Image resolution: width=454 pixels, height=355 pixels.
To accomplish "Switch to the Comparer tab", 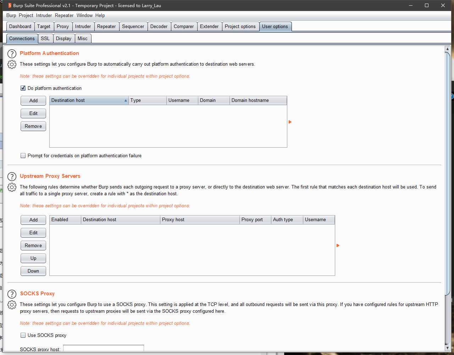I will tap(184, 27).
